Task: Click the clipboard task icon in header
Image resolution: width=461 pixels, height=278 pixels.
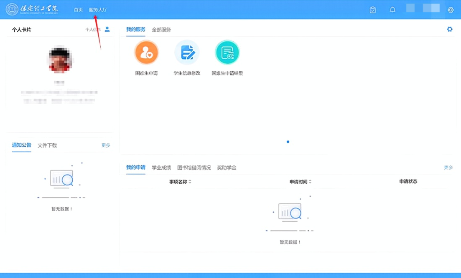Action: click(372, 9)
